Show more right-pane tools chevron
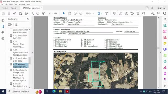Image resolution: width=168 pixels, height=94 pixels. point(165,81)
